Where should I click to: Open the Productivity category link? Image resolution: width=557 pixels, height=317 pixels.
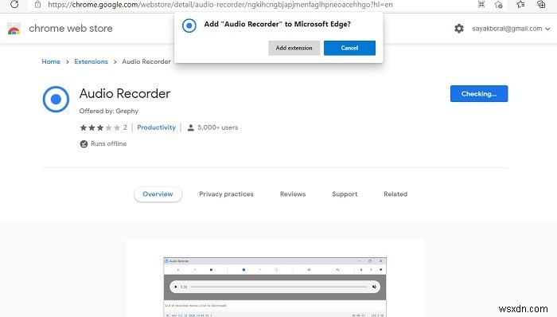[x=156, y=127]
